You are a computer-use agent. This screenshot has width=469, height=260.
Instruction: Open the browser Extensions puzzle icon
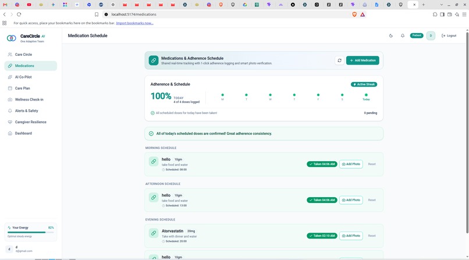(x=435, y=15)
